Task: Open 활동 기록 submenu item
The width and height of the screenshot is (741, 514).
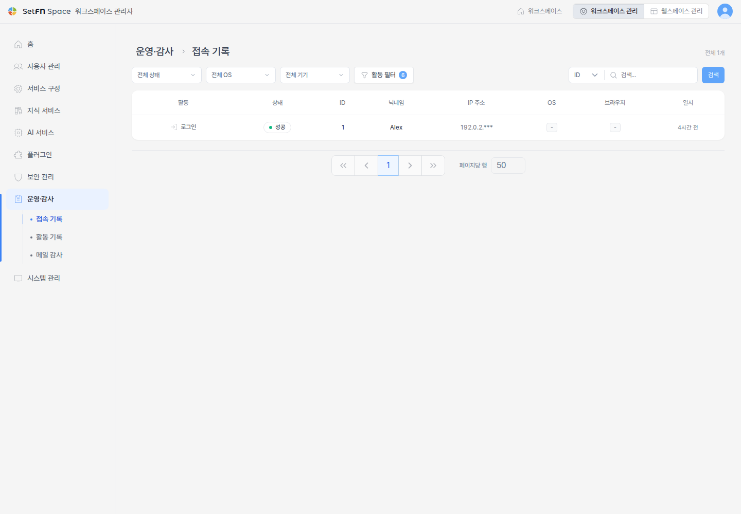Action: pos(49,237)
